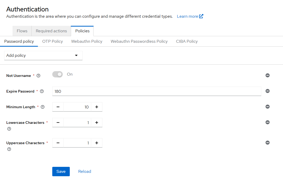Click the Save button
The height and width of the screenshot is (183, 283).
[61, 171]
